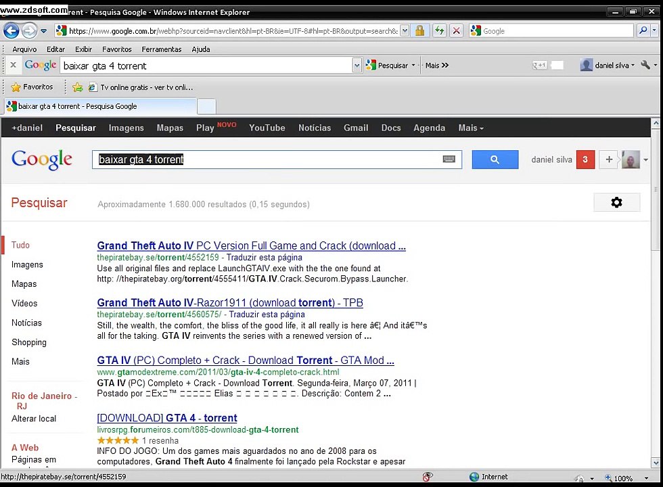Click the red Stop loading icon
The width and height of the screenshot is (663, 487).
pyautogui.click(x=456, y=30)
